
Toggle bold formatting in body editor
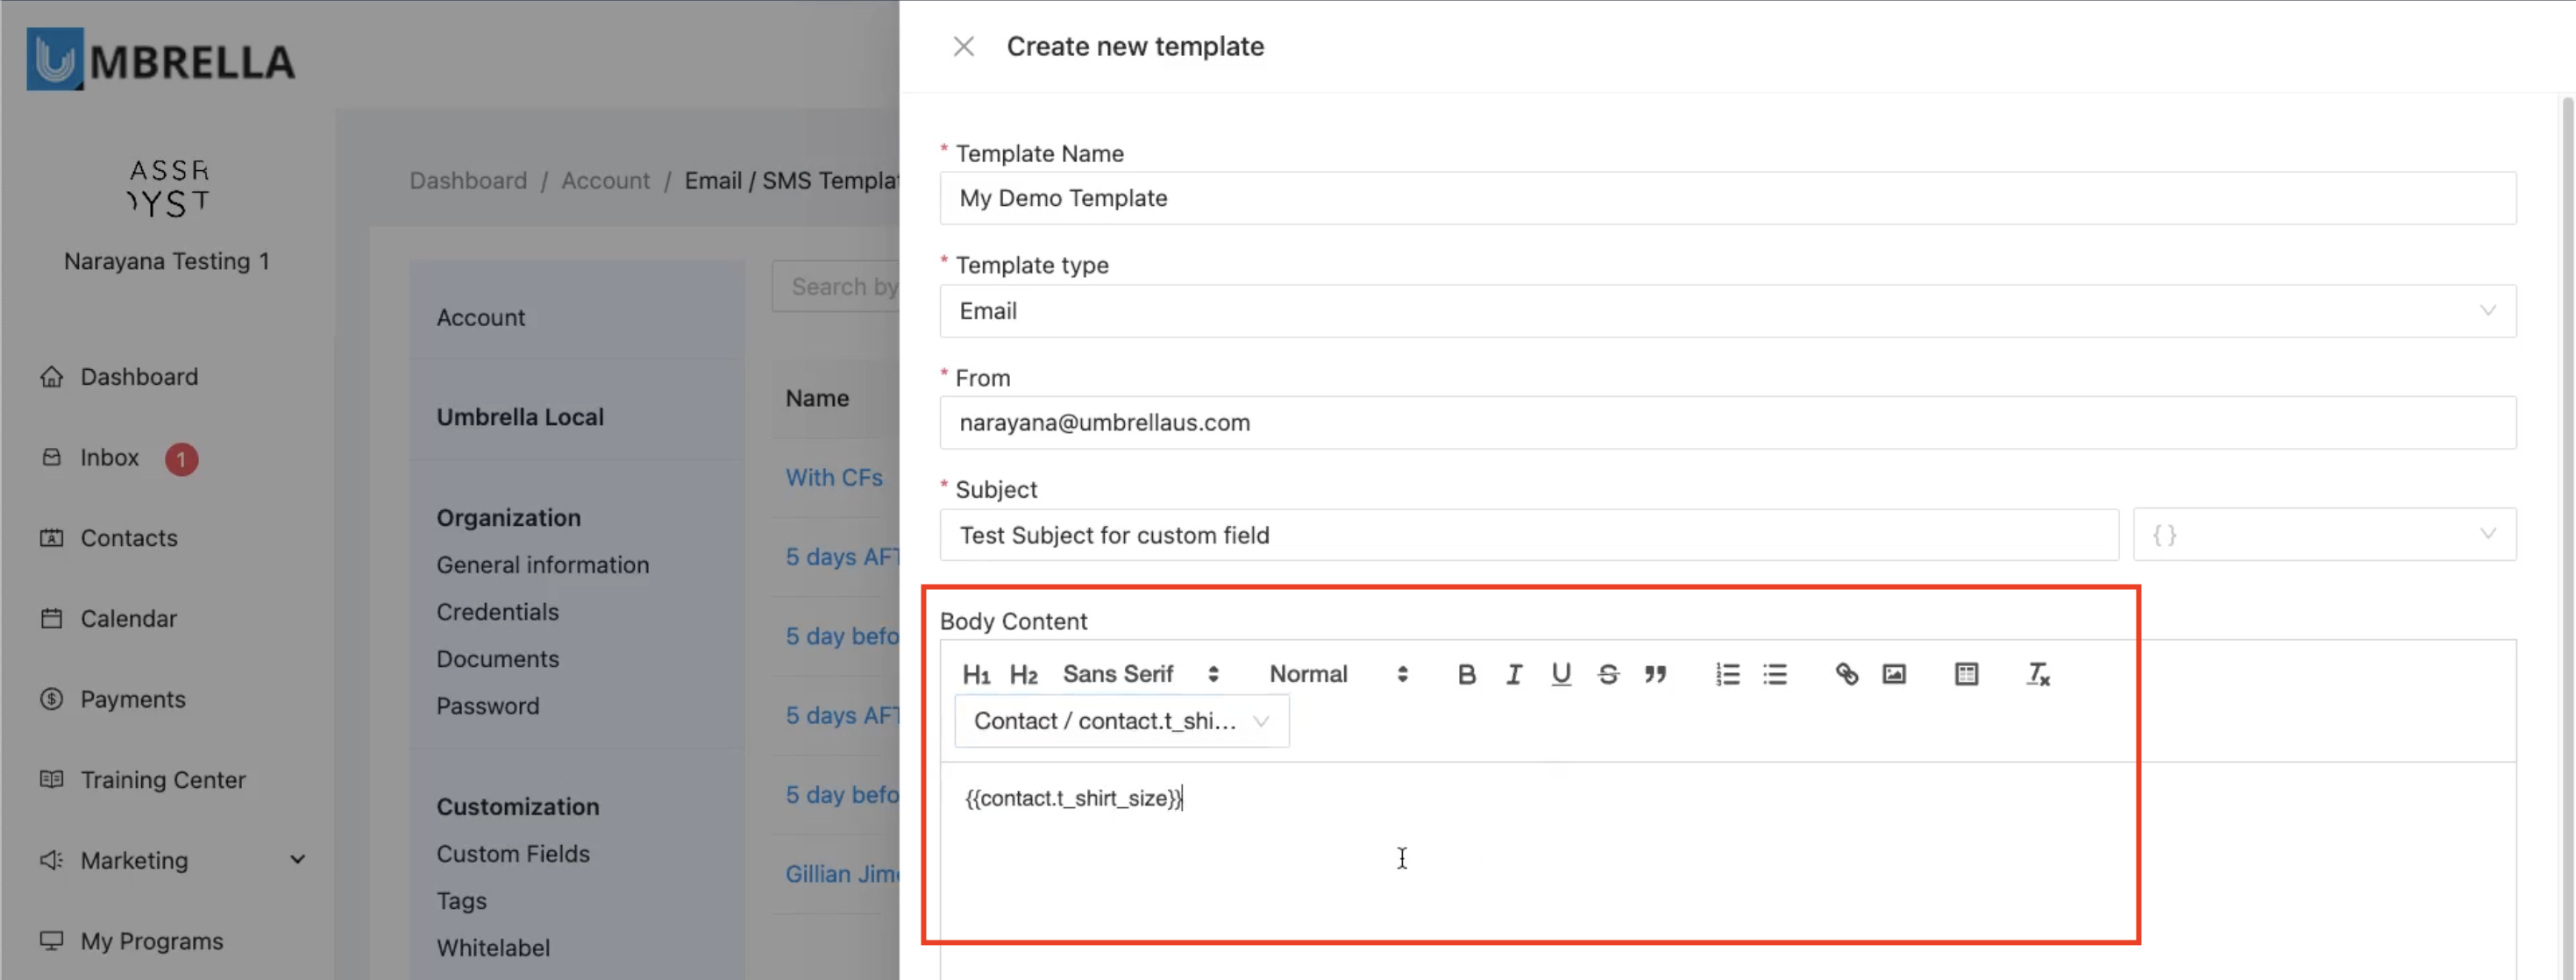click(1466, 674)
